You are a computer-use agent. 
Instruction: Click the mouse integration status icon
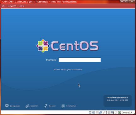[x=116, y=112]
